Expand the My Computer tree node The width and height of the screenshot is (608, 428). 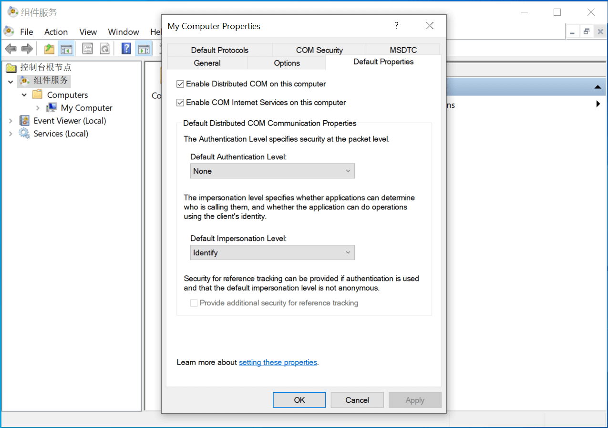point(38,108)
